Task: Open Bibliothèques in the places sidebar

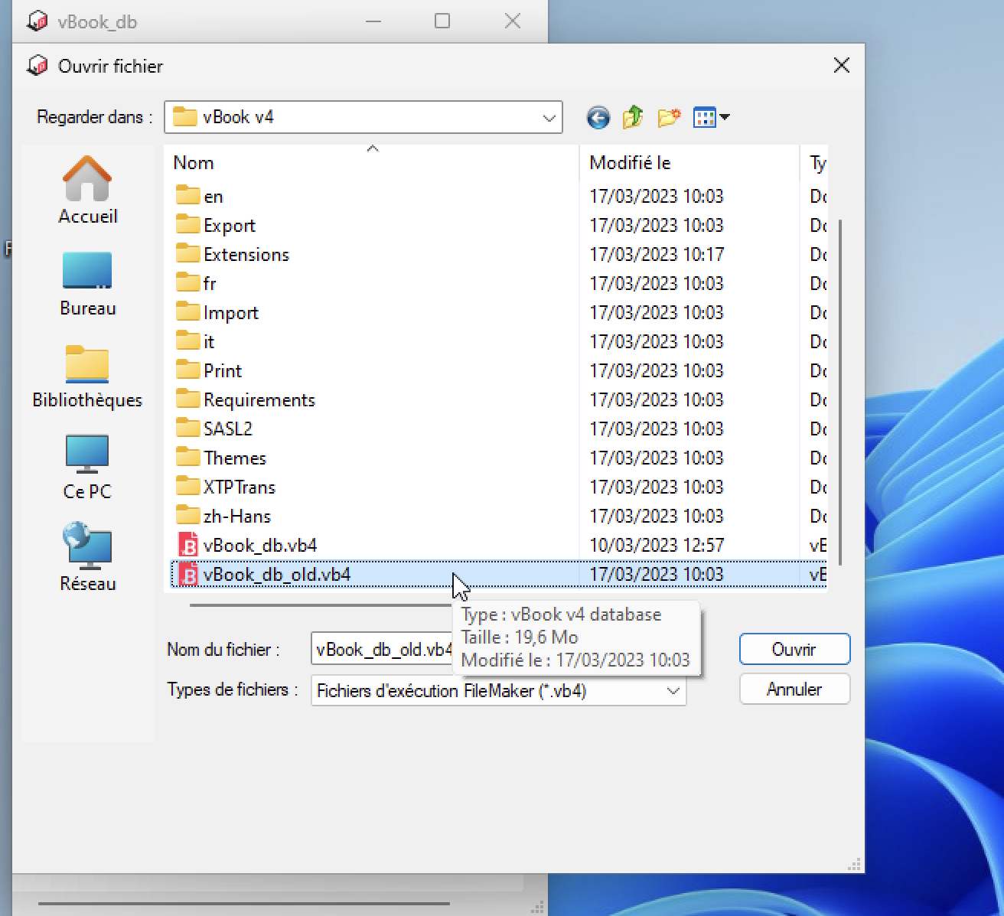Action: [x=87, y=376]
